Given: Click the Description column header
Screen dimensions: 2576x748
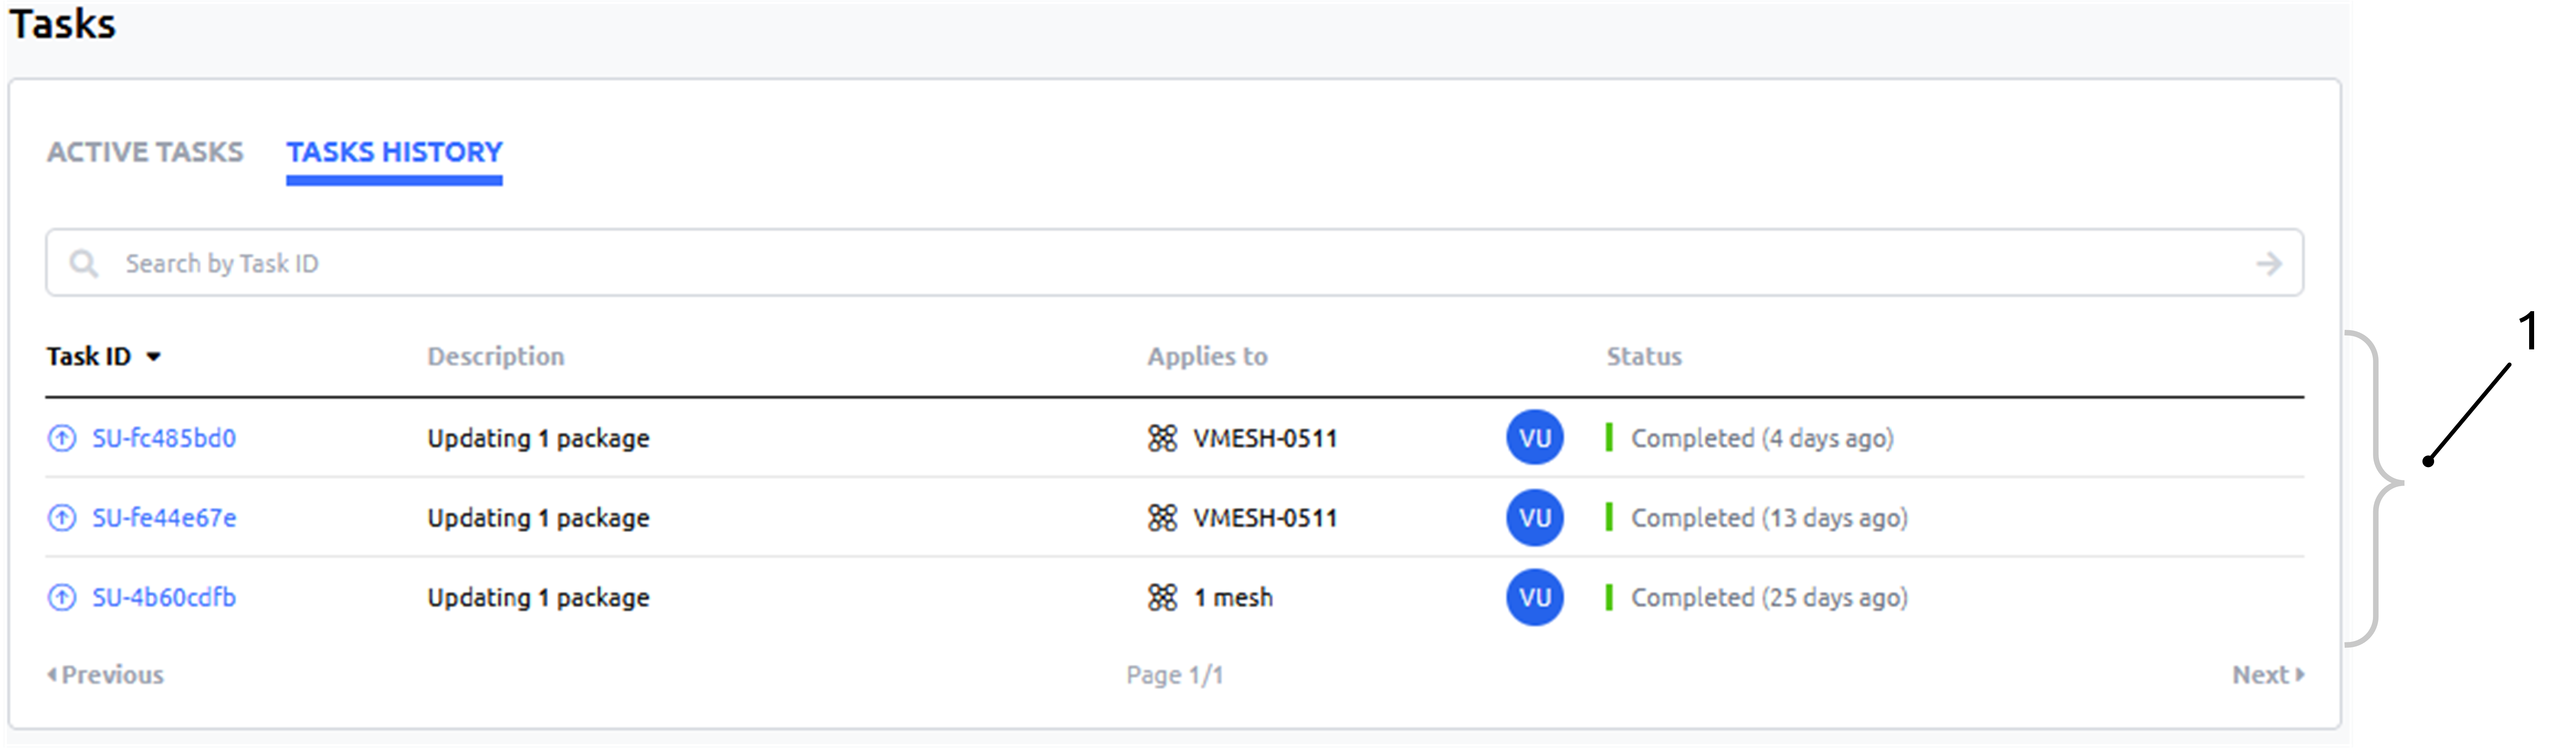Looking at the screenshot, I should [496, 357].
